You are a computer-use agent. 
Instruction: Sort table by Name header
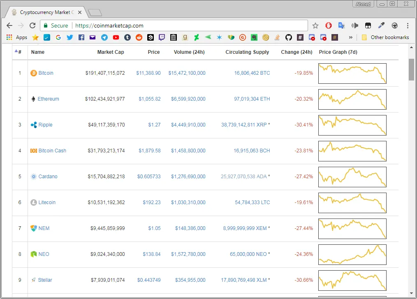tap(38, 52)
